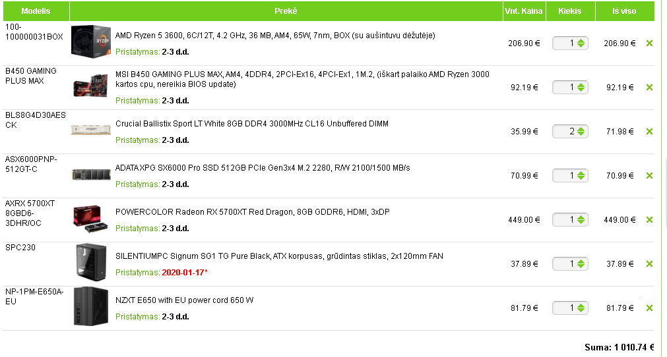Remove NZXT E650 power supply item
This screenshot has height=357, width=667.
click(649, 308)
